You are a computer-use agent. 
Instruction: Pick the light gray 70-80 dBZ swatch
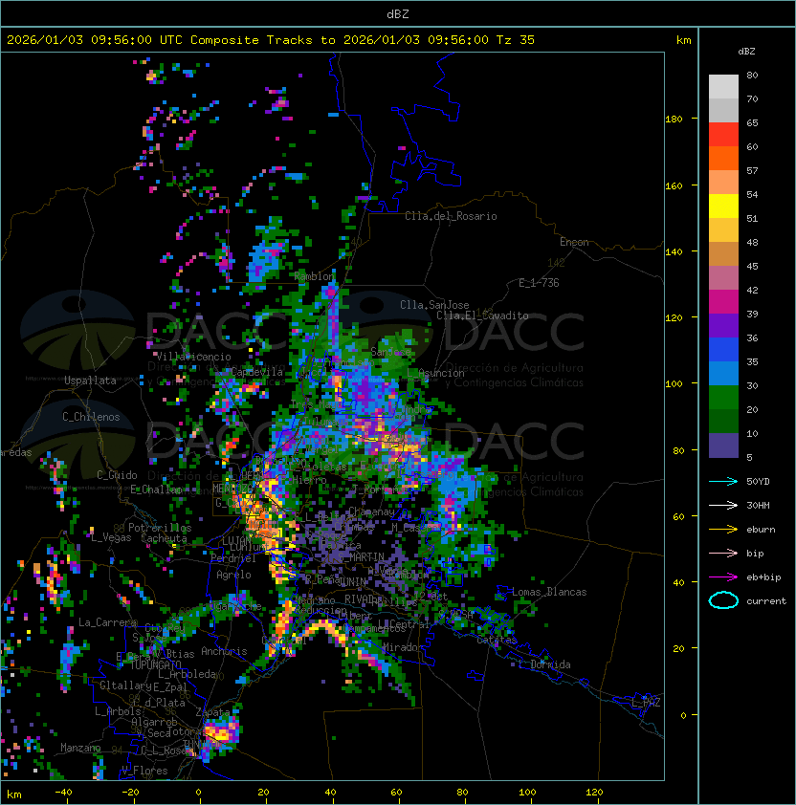(x=723, y=86)
